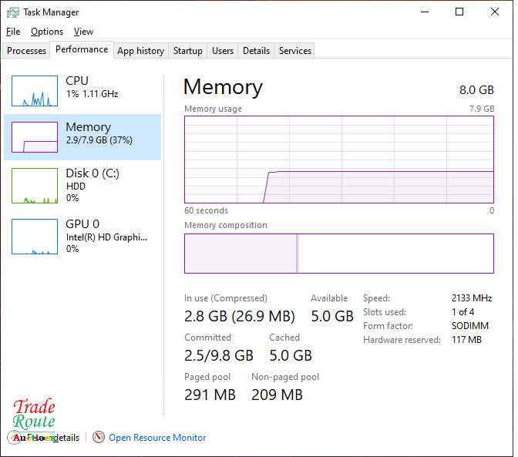The image size is (518, 457).
Task: Click the Memory composition bar
Action: coord(338,254)
